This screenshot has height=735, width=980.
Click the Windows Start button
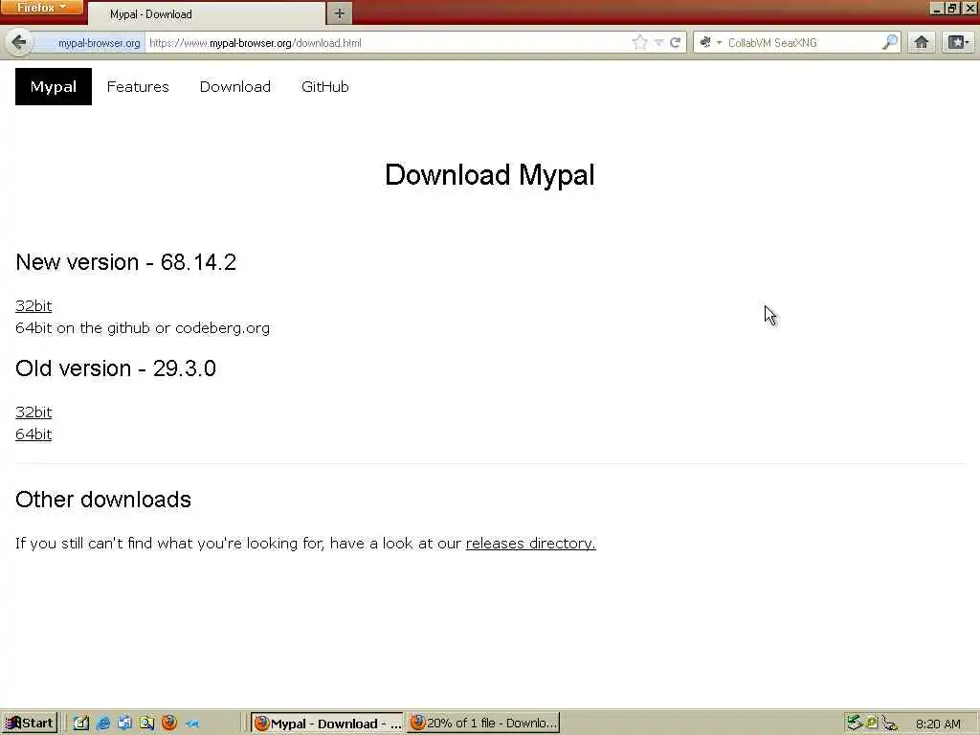pos(30,724)
